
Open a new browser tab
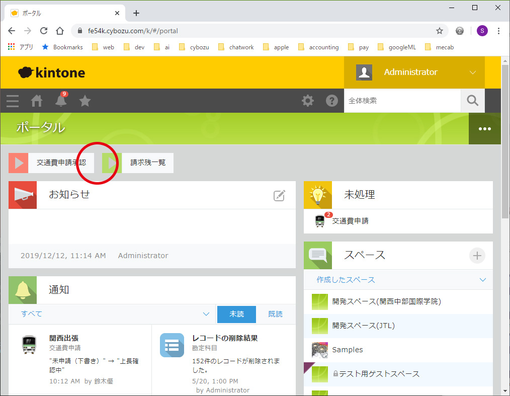(136, 14)
